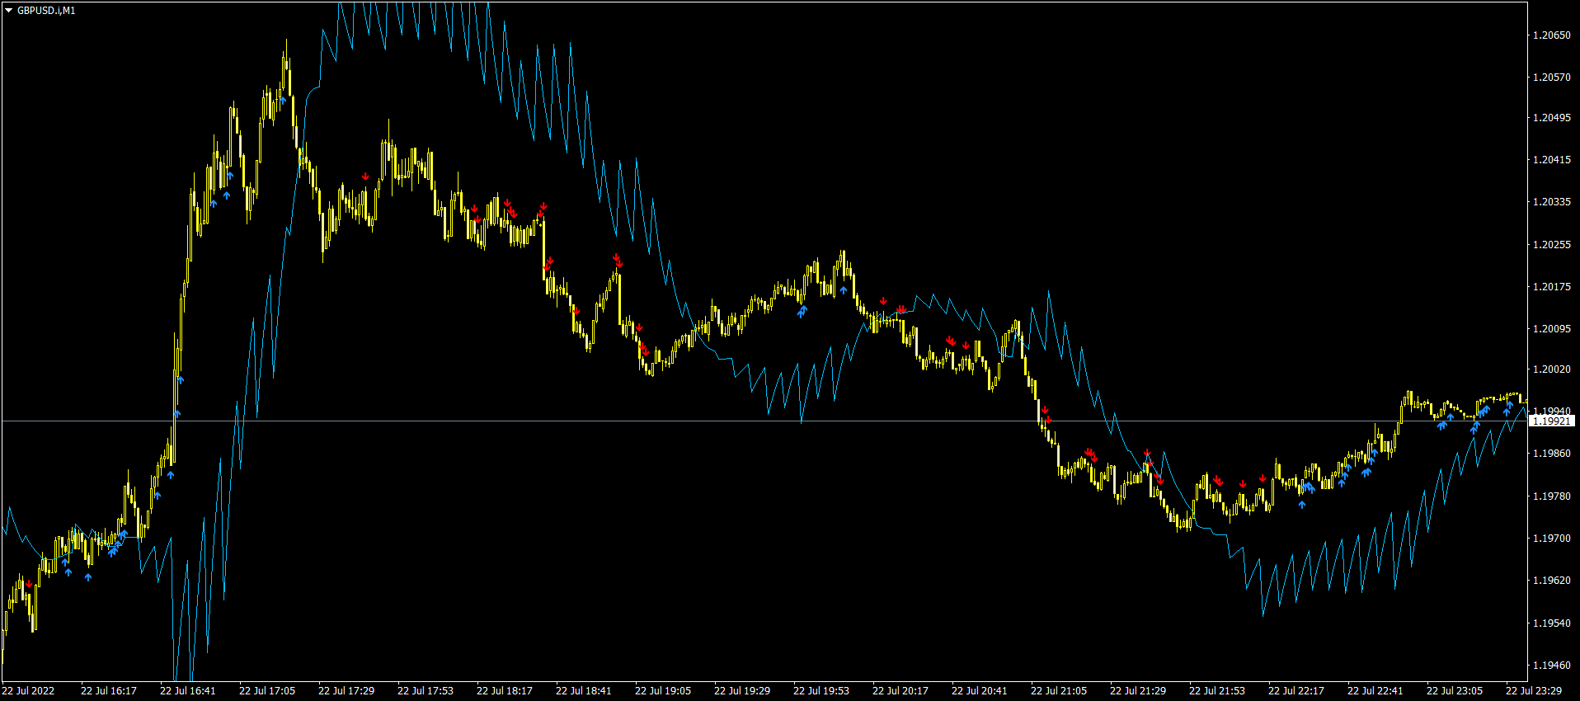Click the 22 Jul 21:05 time label

[x=1059, y=691]
